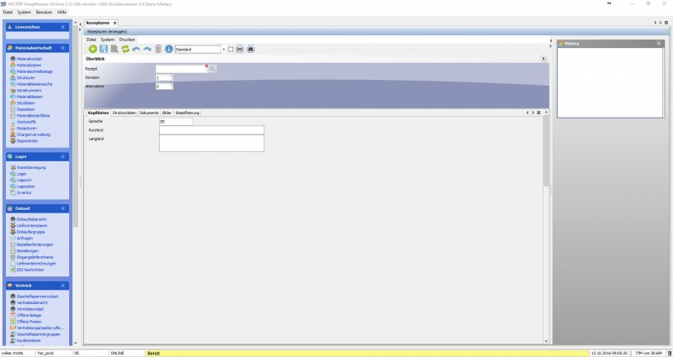
Task: Toggle the checkbox next to Standard dropdown
Action: 231,50
